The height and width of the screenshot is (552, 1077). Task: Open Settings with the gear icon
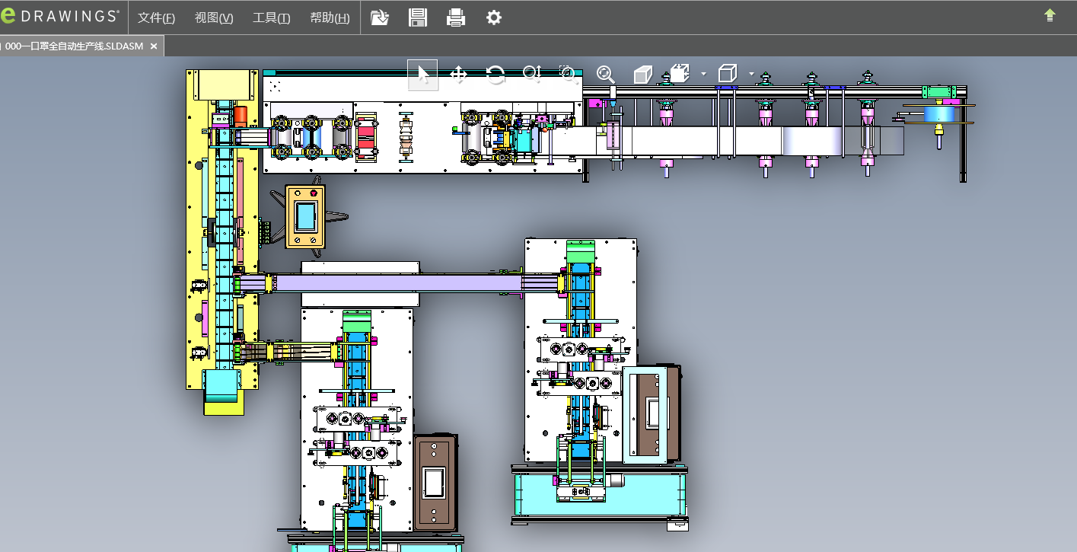[x=494, y=18]
